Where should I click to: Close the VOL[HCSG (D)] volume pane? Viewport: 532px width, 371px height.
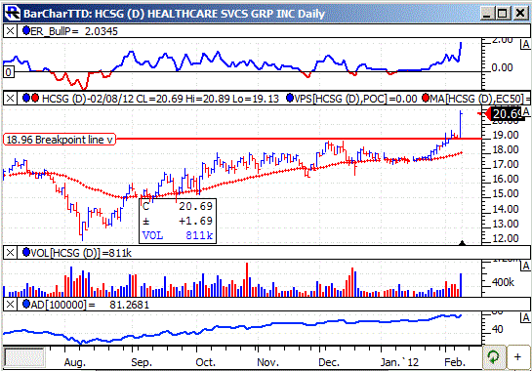pyautogui.click(x=10, y=253)
